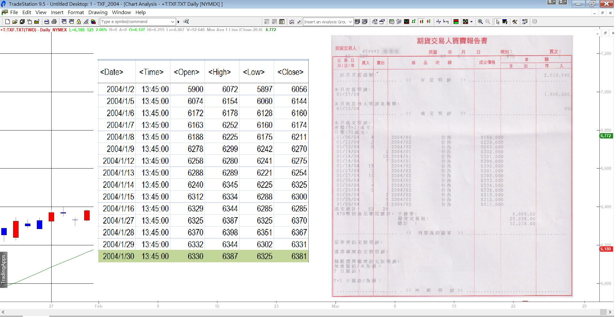The image size is (616, 317).
Task: Open a file with the folder icon
Action: click(15, 22)
